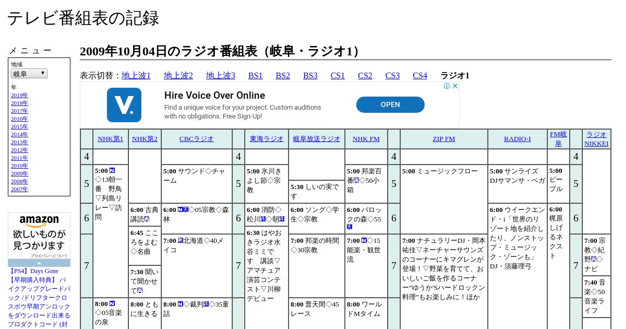Open the 2019年 archive link
This screenshot has width=626, height=329.
(19, 95)
